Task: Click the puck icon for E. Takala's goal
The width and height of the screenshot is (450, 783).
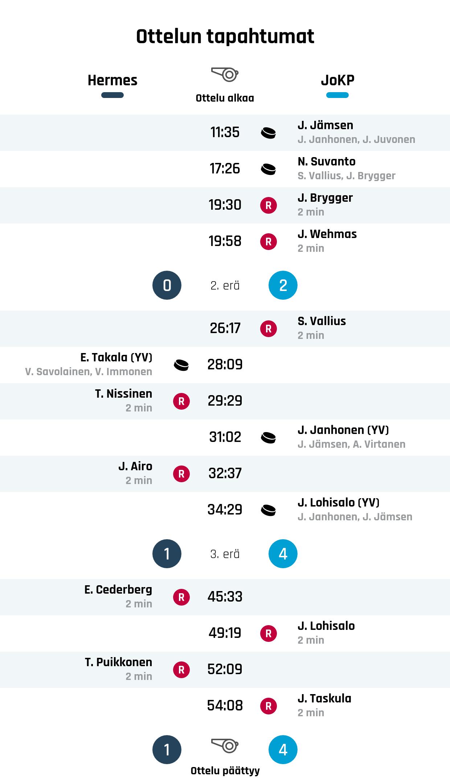Action: coord(181,365)
